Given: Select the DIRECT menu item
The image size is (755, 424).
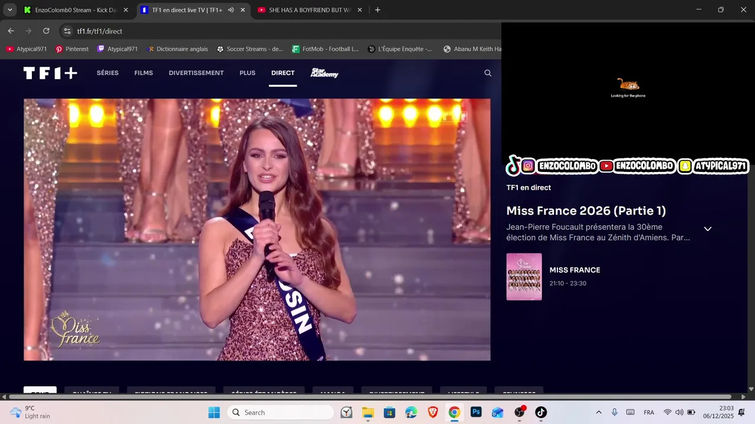Looking at the screenshot, I should click(x=283, y=73).
